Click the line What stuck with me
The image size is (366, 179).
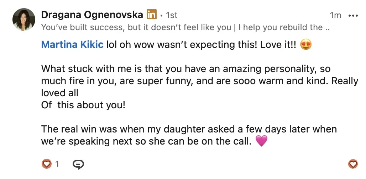click(x=186, y=69)
